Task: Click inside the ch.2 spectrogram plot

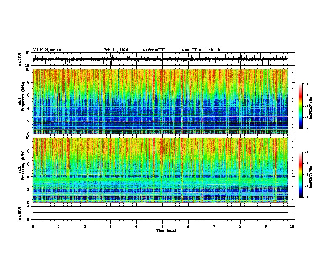Action: point(160,170)
